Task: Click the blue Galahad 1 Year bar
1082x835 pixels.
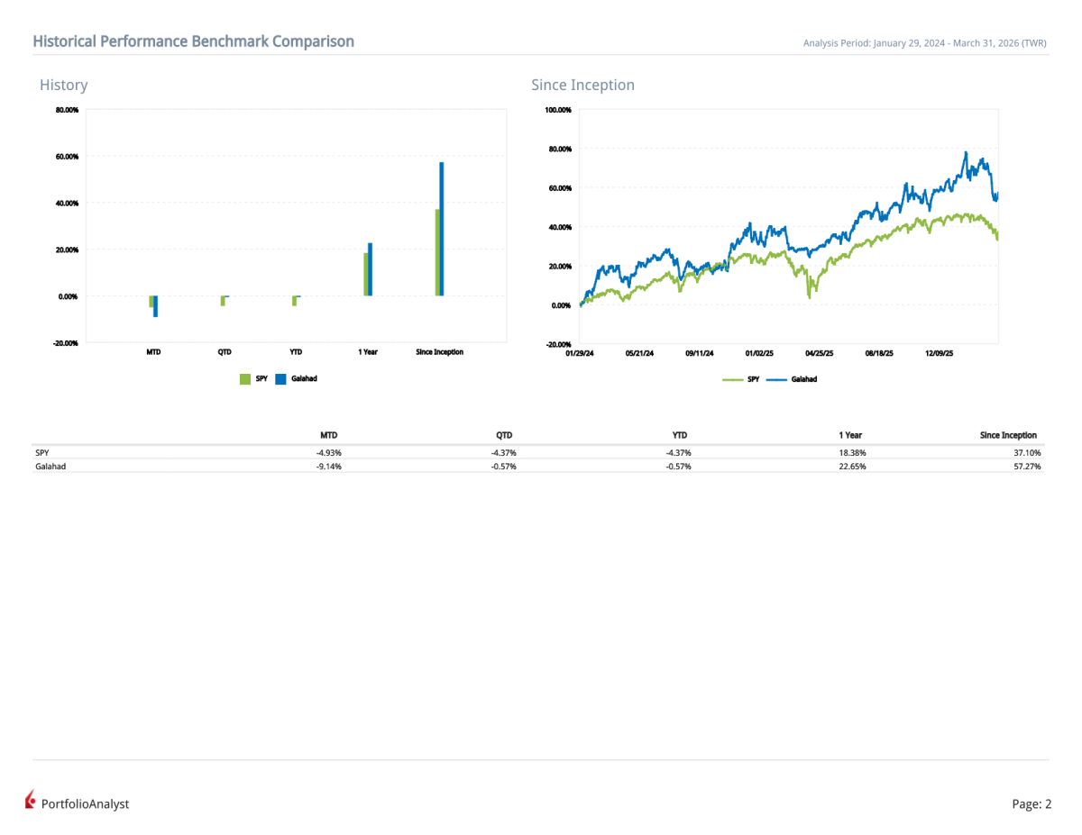Action: 370,269
